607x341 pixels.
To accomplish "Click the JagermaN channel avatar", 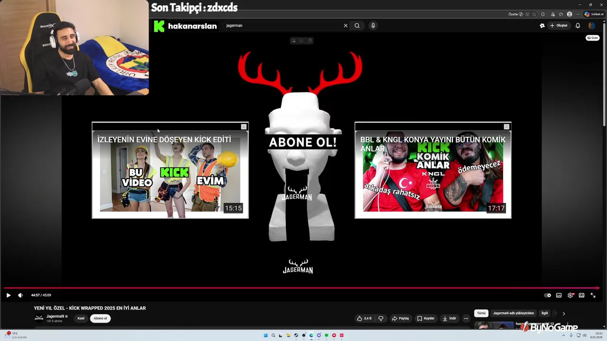I will (x=39, y=318).
